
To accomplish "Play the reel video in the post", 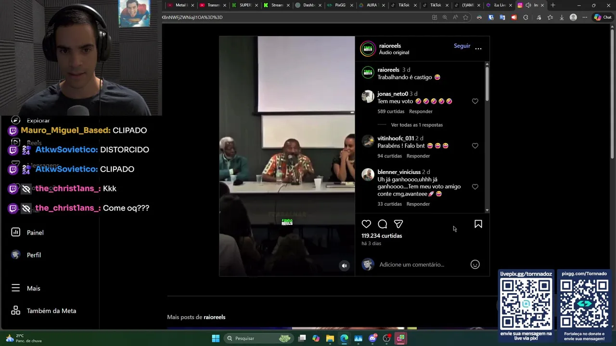I will click(x=287, y=156).
